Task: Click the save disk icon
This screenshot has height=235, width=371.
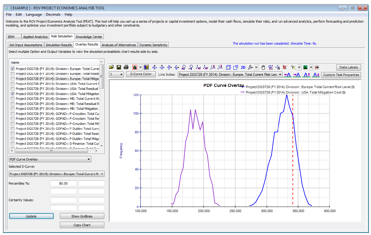Action: coord(119,67)
